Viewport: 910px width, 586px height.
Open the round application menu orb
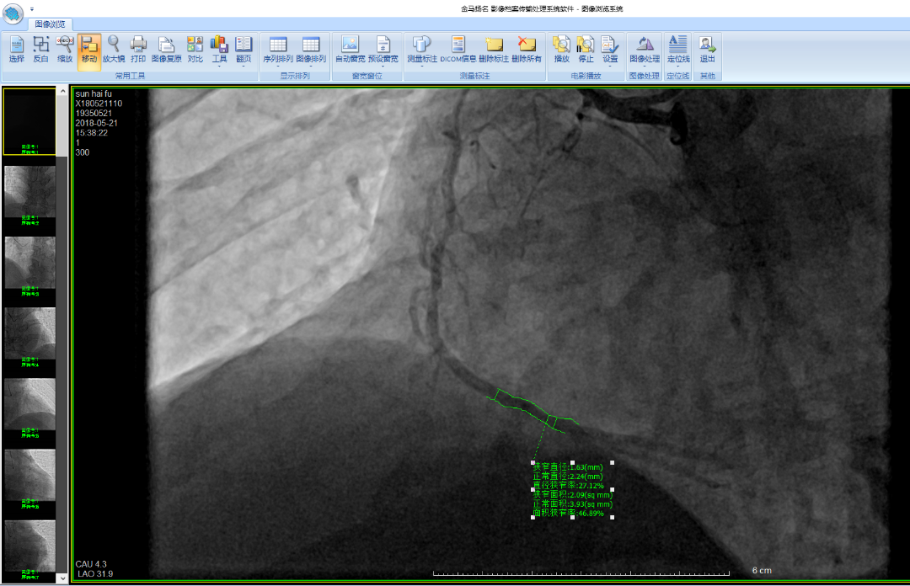click(13, 13)
